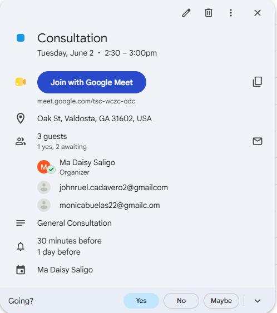The image size is (277, 313).
Task: Click Ma Daisy Saligo organizer avatar
Action: click(44, 167)
